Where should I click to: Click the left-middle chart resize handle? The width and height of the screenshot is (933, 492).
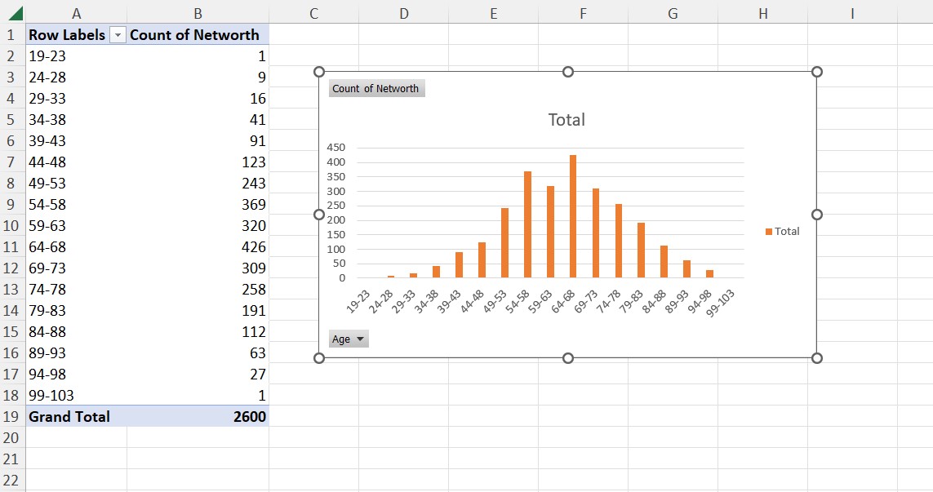point(319,215)
